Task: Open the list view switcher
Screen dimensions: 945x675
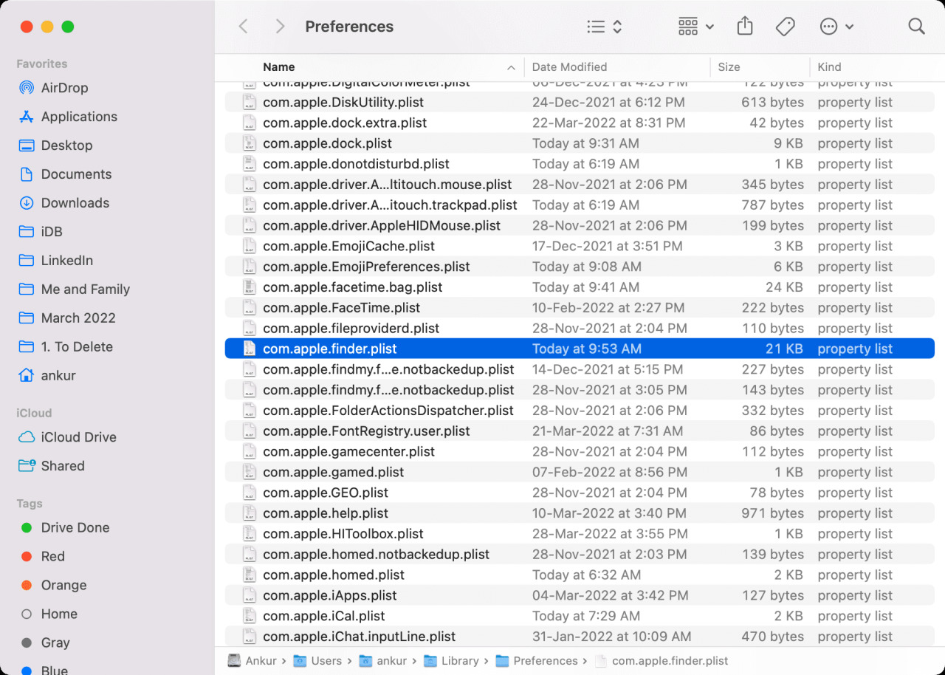Action: point(605,27)
